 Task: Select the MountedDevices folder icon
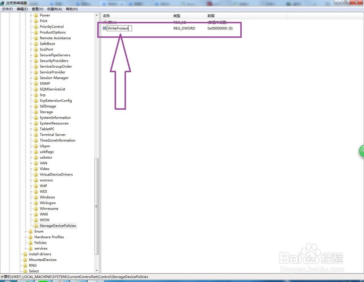click(x=25, y=260)
